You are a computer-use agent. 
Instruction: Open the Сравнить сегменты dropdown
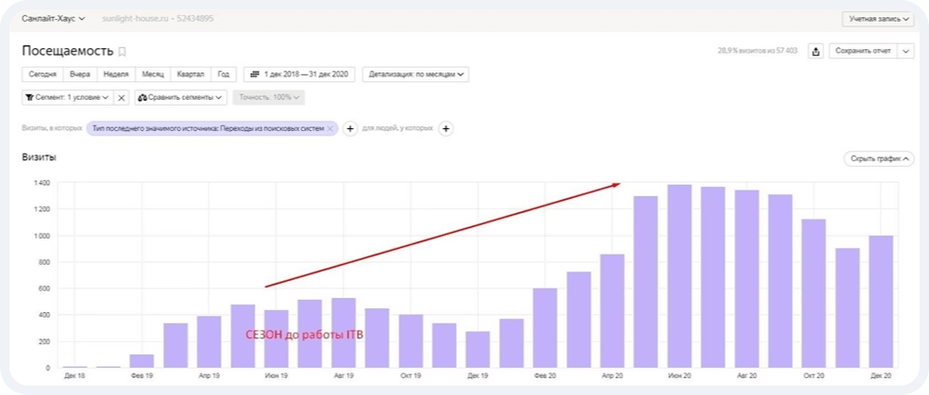181,97
